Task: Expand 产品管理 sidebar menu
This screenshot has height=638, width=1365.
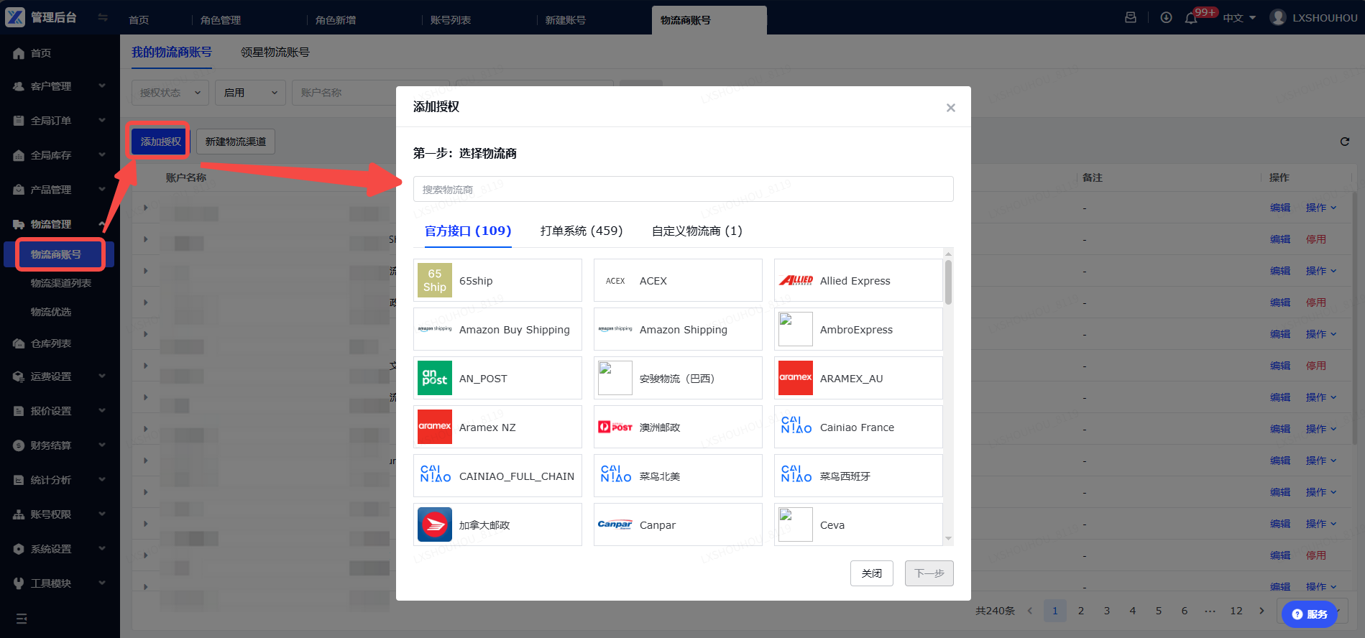Action: tap(60, 190)
